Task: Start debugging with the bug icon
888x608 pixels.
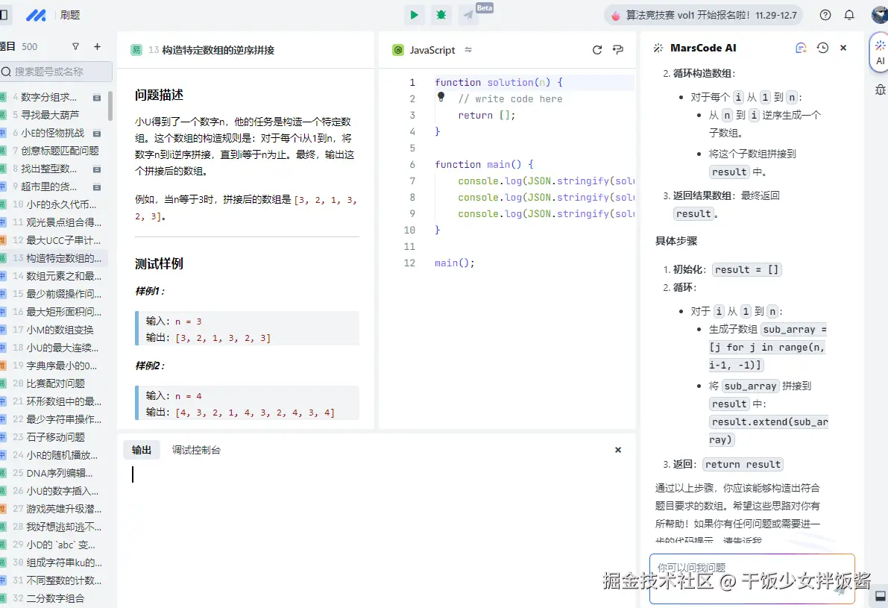Action: [x=441, y=15]
